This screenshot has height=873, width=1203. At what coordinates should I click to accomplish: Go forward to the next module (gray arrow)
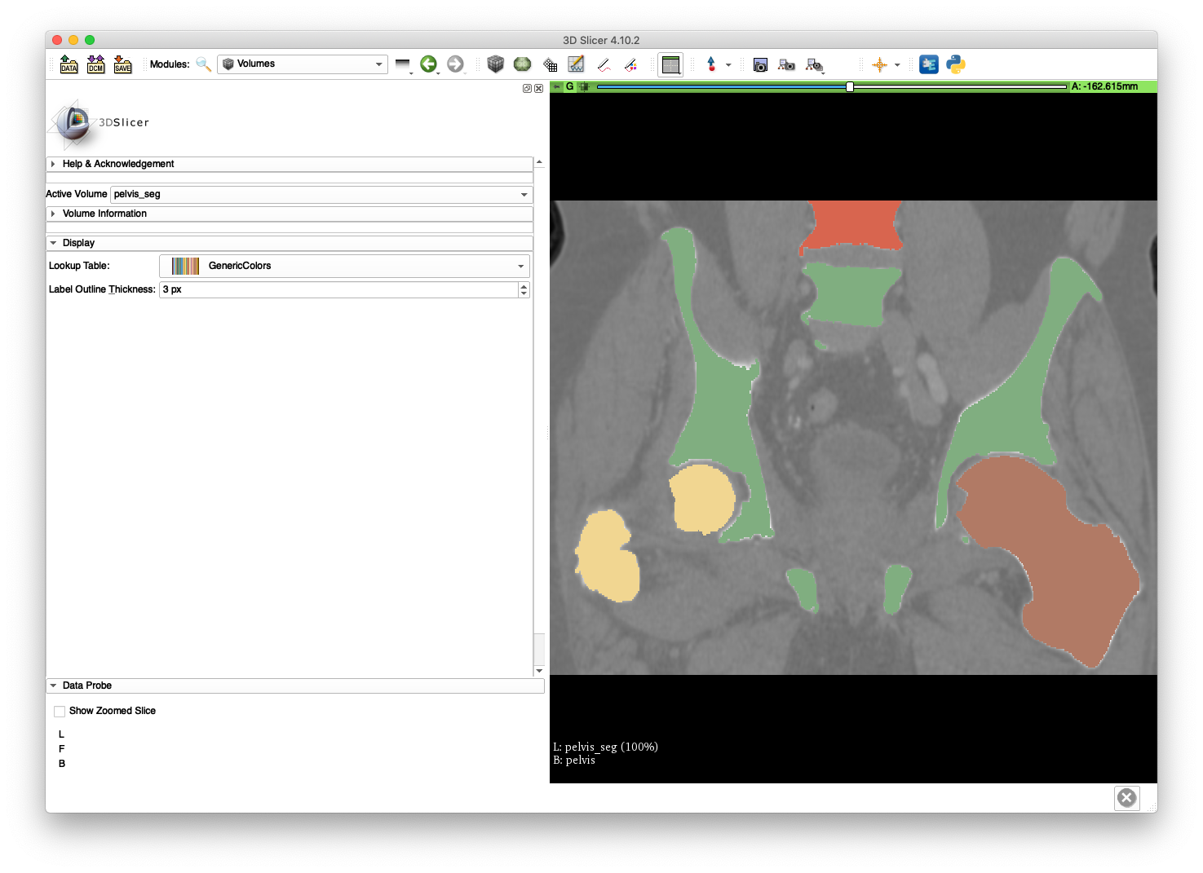click(456, 64)
